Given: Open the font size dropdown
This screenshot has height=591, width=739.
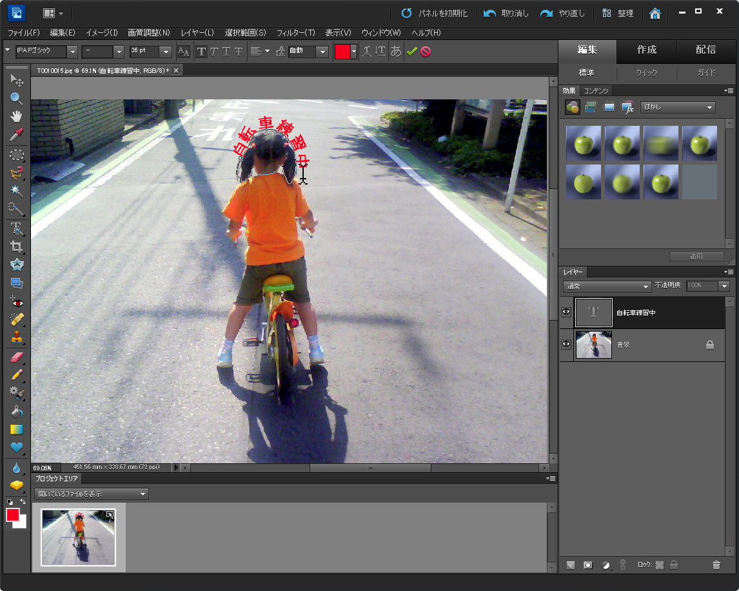Looking at the screenshot, I should click(166, 52).
